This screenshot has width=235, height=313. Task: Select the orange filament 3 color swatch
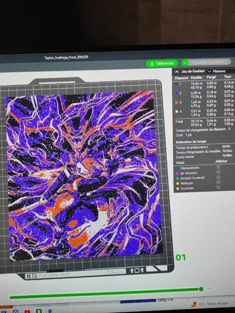pyautogui.click(x=176, y=102)
